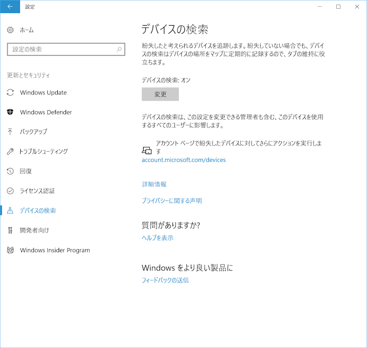Open the 詳細情報 link

click(x=154, y=184)
